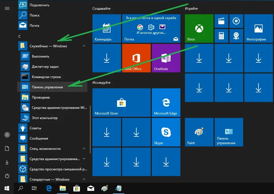274x194 pixels.
Task: Open Microsoft Store from the taskbar
Action: coord(76,188)
